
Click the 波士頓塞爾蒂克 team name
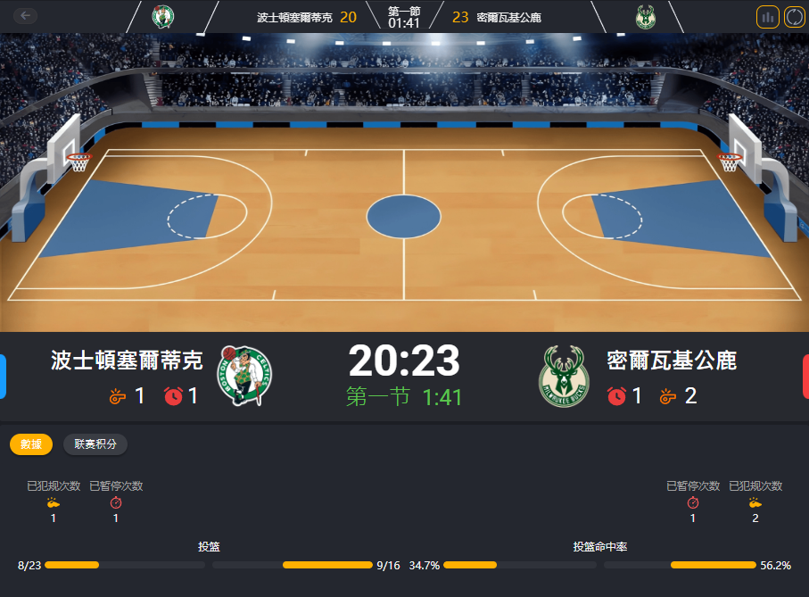(x=127, y=361)
